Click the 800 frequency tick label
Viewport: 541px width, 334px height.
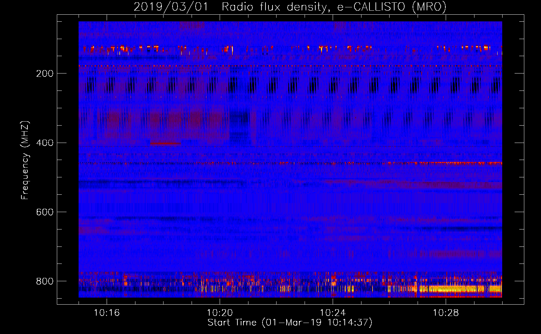45,281
